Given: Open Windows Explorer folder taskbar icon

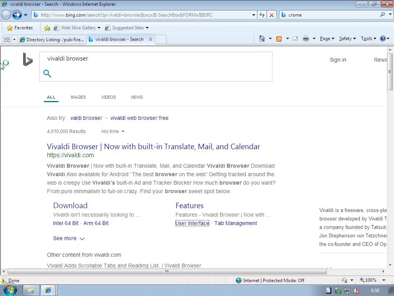Looking at the screenshot, I should click(x=31, y=291).
